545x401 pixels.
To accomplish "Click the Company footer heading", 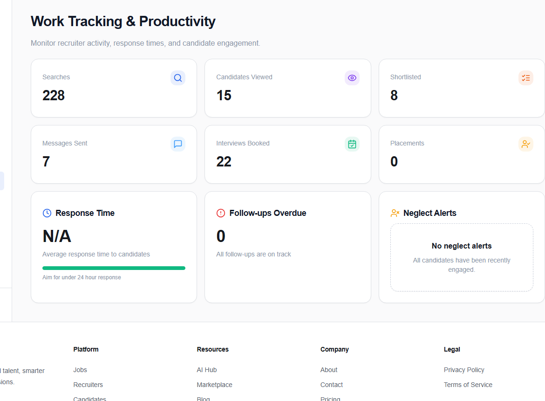I will [334, 350].
